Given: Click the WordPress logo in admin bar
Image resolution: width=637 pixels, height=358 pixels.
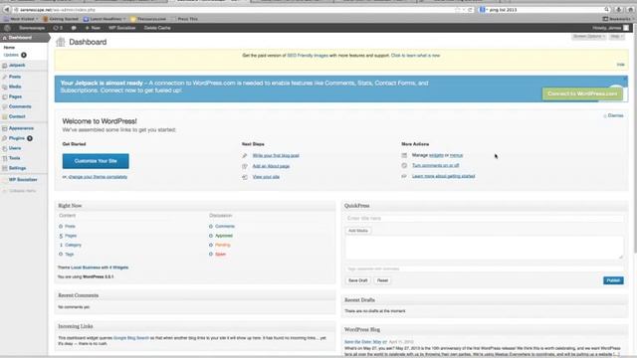Looking at the screenshot, I should pos(7,28).
